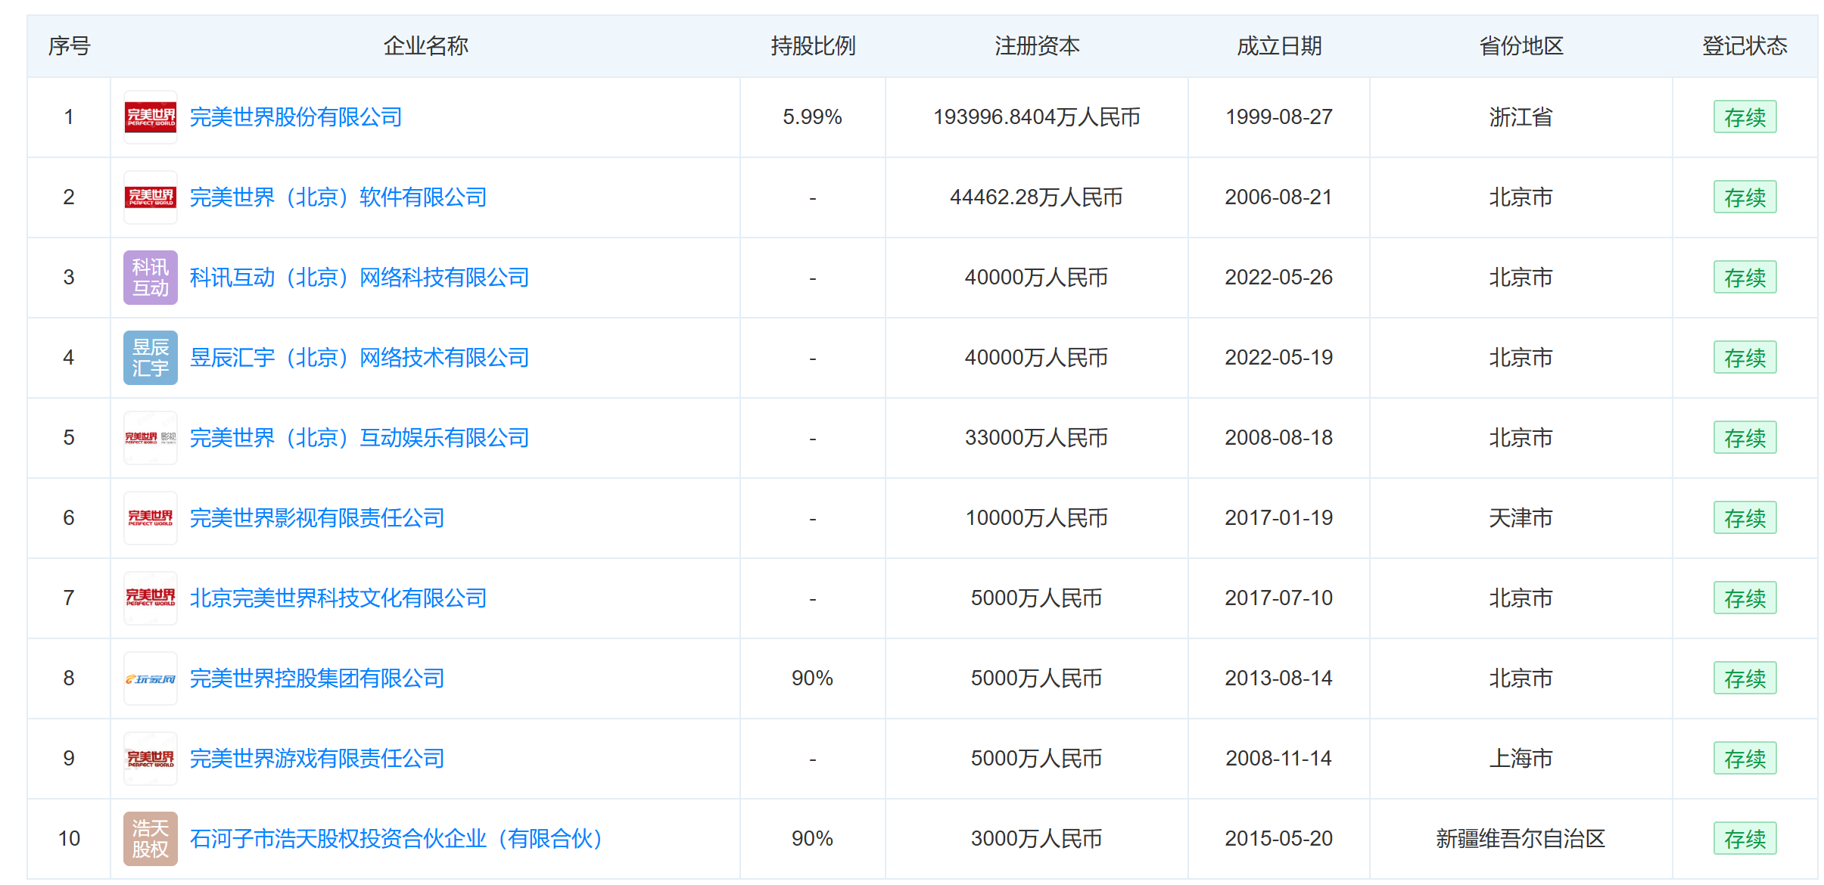
Task: Click logo of 完美世界(北京)互动娱乐有限公司
Action: tap(151, 438)
